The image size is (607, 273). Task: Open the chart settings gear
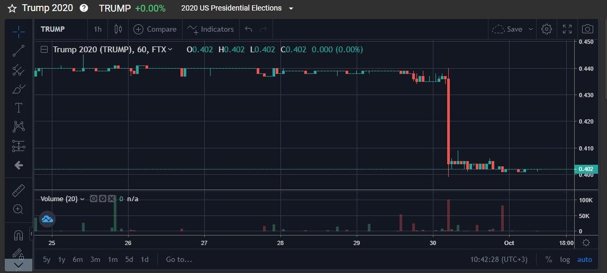[547, 29]
